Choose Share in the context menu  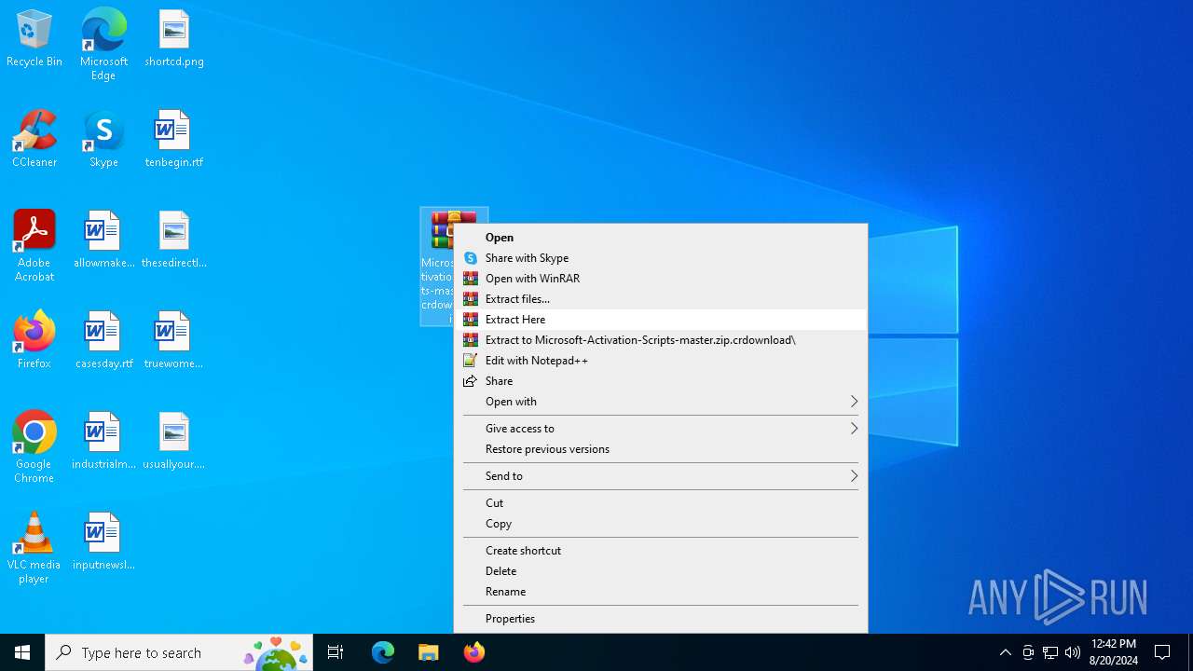click(660, 381)
